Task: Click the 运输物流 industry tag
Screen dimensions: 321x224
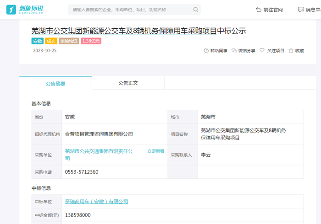Action: (x=69, y=41)
